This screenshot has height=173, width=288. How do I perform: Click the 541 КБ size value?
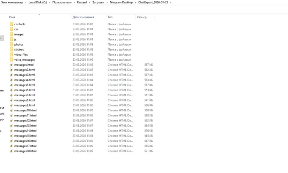pyautogui.click(x=148, y=100)
